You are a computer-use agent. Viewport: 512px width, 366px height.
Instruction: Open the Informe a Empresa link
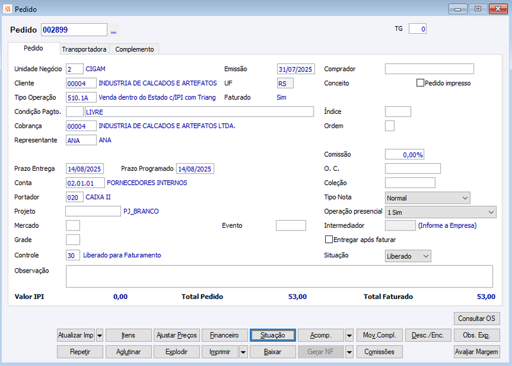[447, 226]
